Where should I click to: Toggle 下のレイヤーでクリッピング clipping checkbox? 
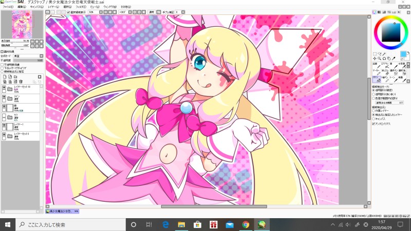tap(2, 68)
